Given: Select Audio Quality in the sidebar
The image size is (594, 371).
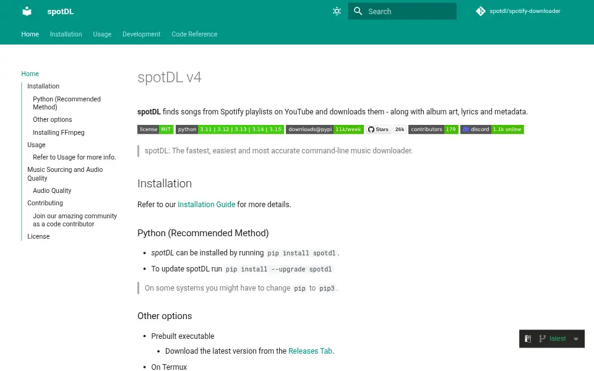Looking at the screenshot, I should point(52,190).
